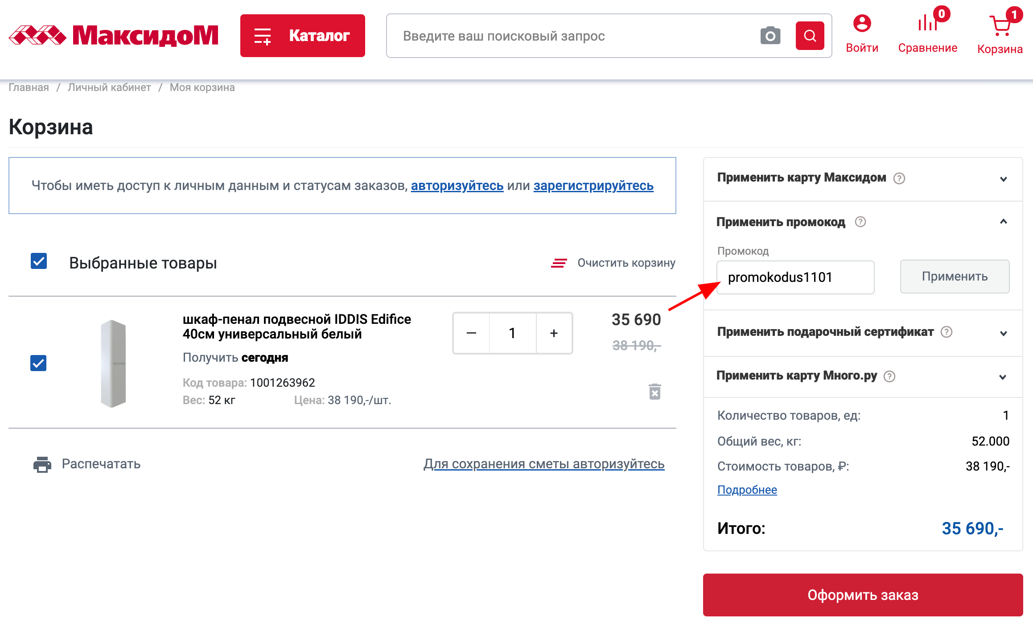The height and width of the screenshot is (628, 1033).
Task: Toggle the Выбранные товары checkbox
Action: (x=38, y=261)
